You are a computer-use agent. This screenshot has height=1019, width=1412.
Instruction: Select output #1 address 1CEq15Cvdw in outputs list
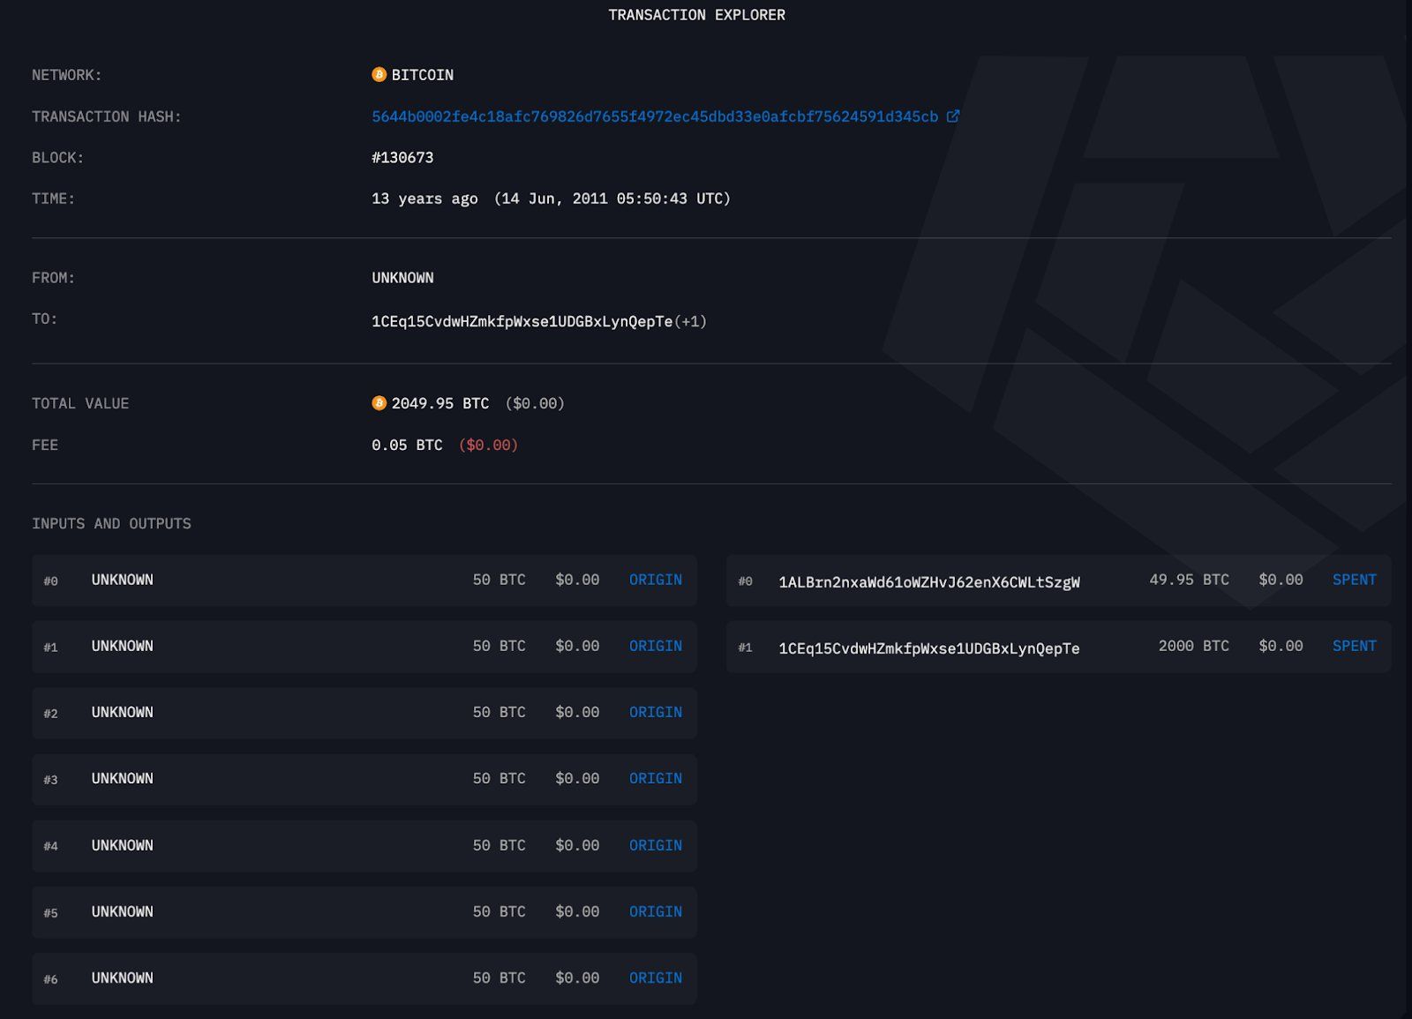928,648
